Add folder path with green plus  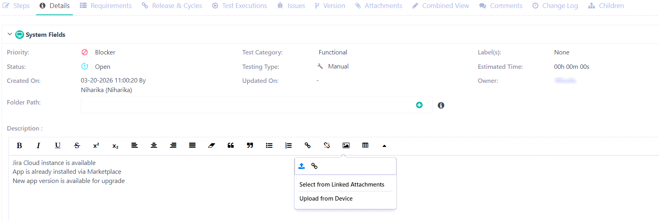click(419, 105)
